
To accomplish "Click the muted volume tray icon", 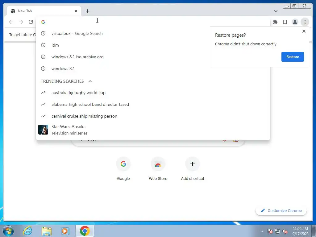I will click(285, 231).
